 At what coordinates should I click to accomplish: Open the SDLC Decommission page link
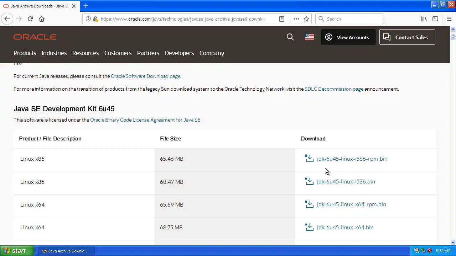tap(334, 89)
